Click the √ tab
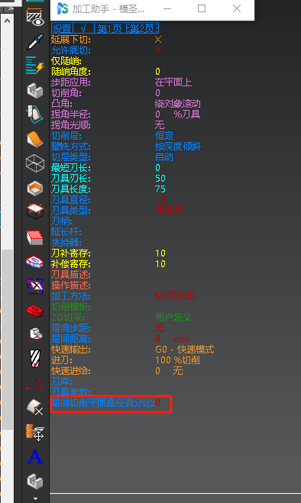This screenshot has height=503, width=301. click(83, 28)
